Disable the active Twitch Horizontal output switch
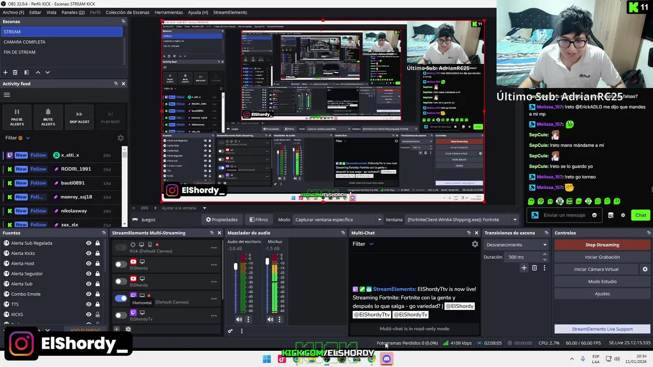The image size is (653, 367). pos(121,298)
